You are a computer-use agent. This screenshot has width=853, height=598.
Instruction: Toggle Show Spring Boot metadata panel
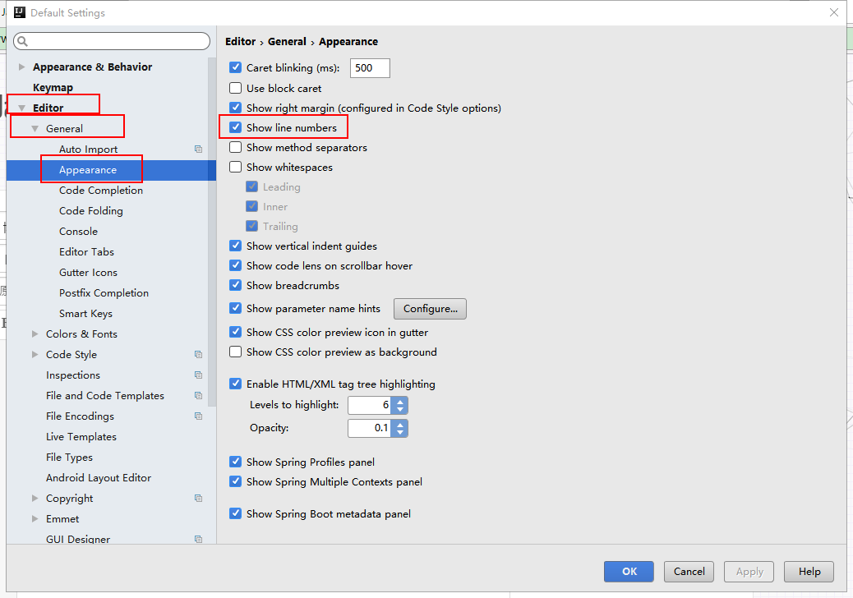(x=236, y=513)
